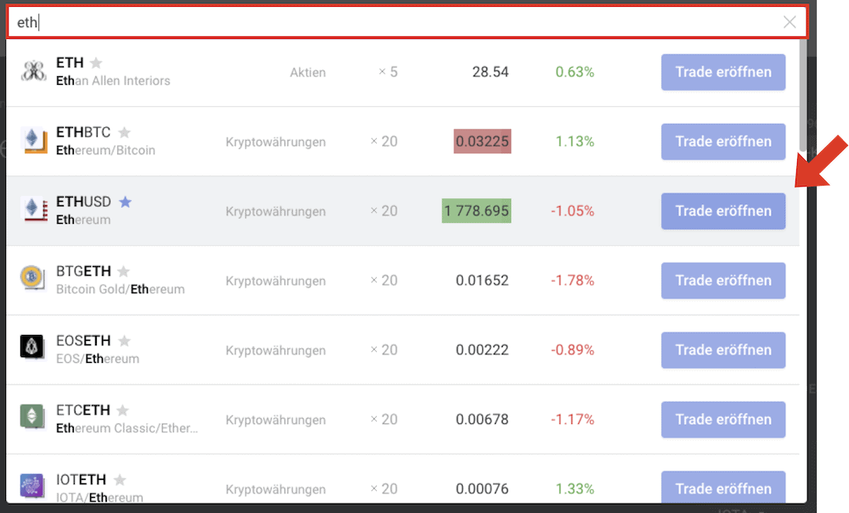849x513 pixels.
Task: Click the price 0.00222
Action: (x=482, y=349)
